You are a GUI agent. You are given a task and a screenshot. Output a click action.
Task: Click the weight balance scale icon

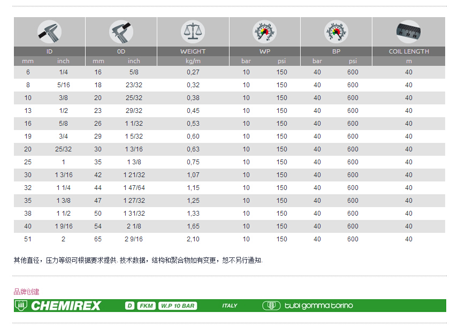193,32
